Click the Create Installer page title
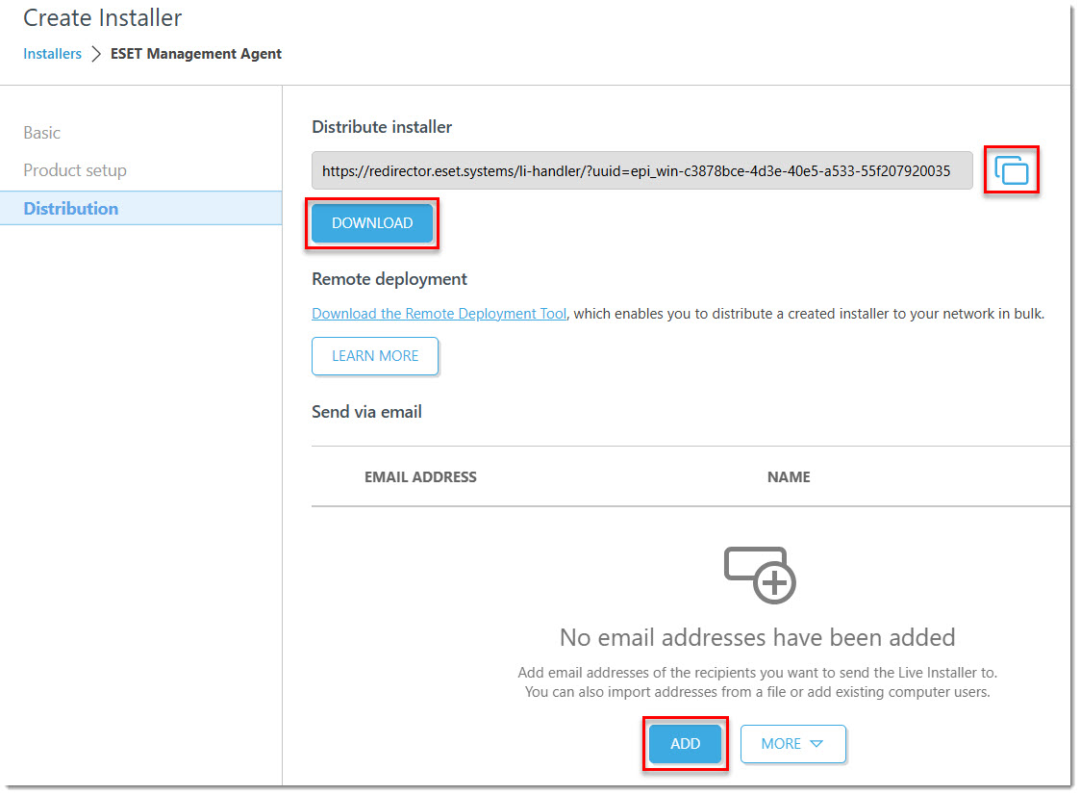1080x795 pixels. pyautogui.click(x=103, y=18)
